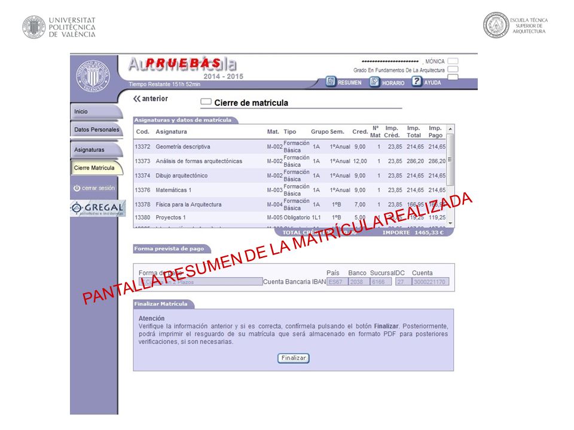574x430 pixels.
Task: Click the Tipo column header
Action: [x=289, y=131]
